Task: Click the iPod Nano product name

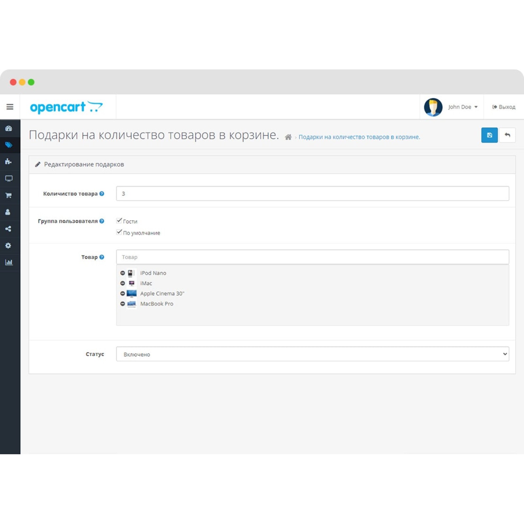Action: click(x=153, y=273)
